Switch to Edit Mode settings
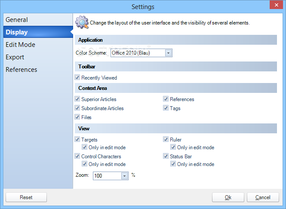This screenshot has width=286, height=209. point(38,45)
